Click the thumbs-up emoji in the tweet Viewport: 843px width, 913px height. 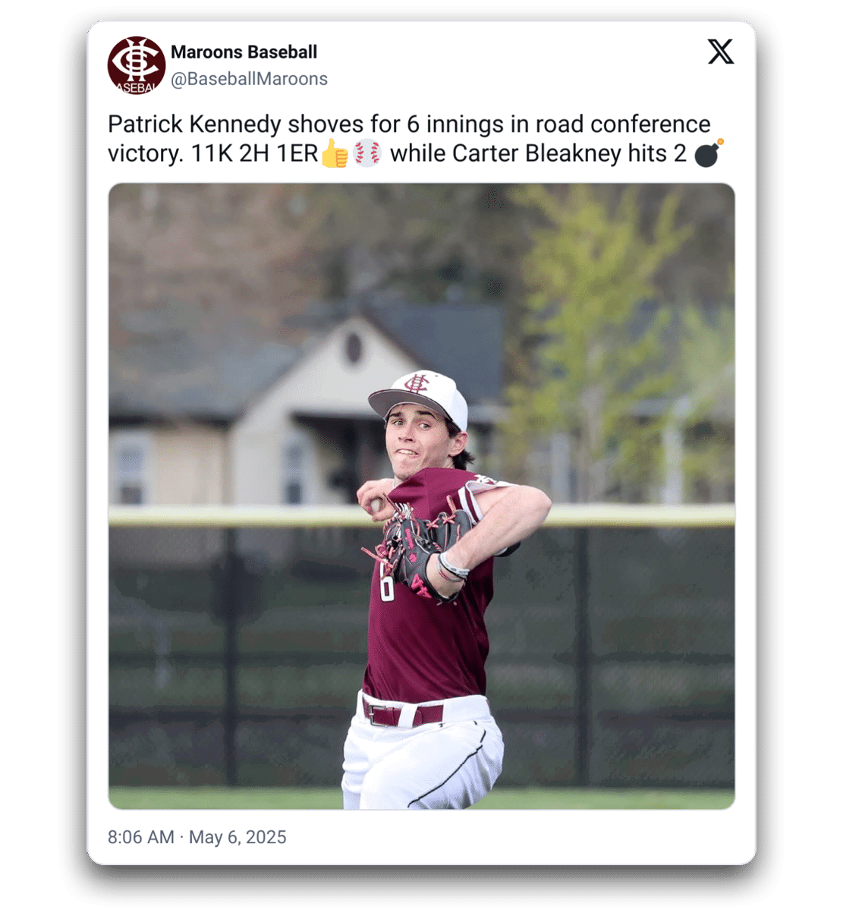point(334,154)
